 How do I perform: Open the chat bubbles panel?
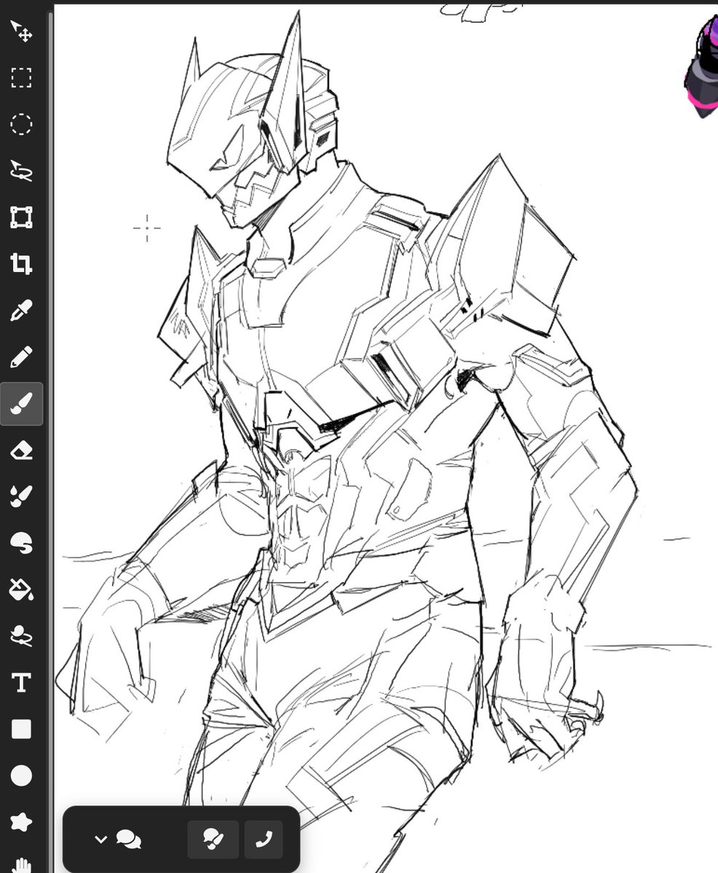pos(129,840)
